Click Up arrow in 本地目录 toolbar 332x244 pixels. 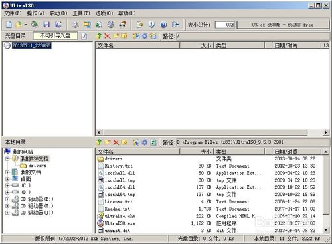point(99,142)
